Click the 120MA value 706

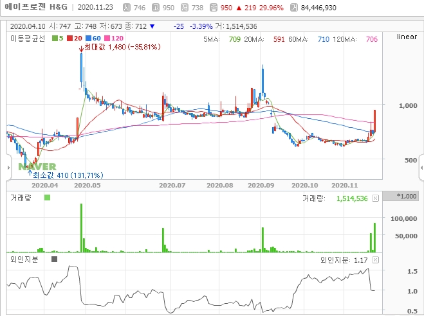tap(372, 39)
